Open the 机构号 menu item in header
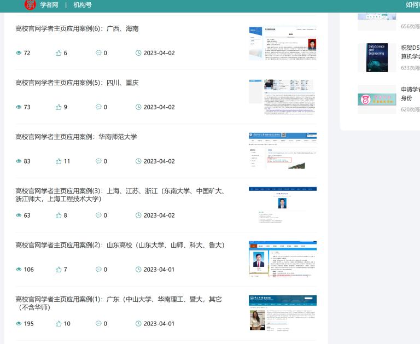 click(x=83, y=5)
